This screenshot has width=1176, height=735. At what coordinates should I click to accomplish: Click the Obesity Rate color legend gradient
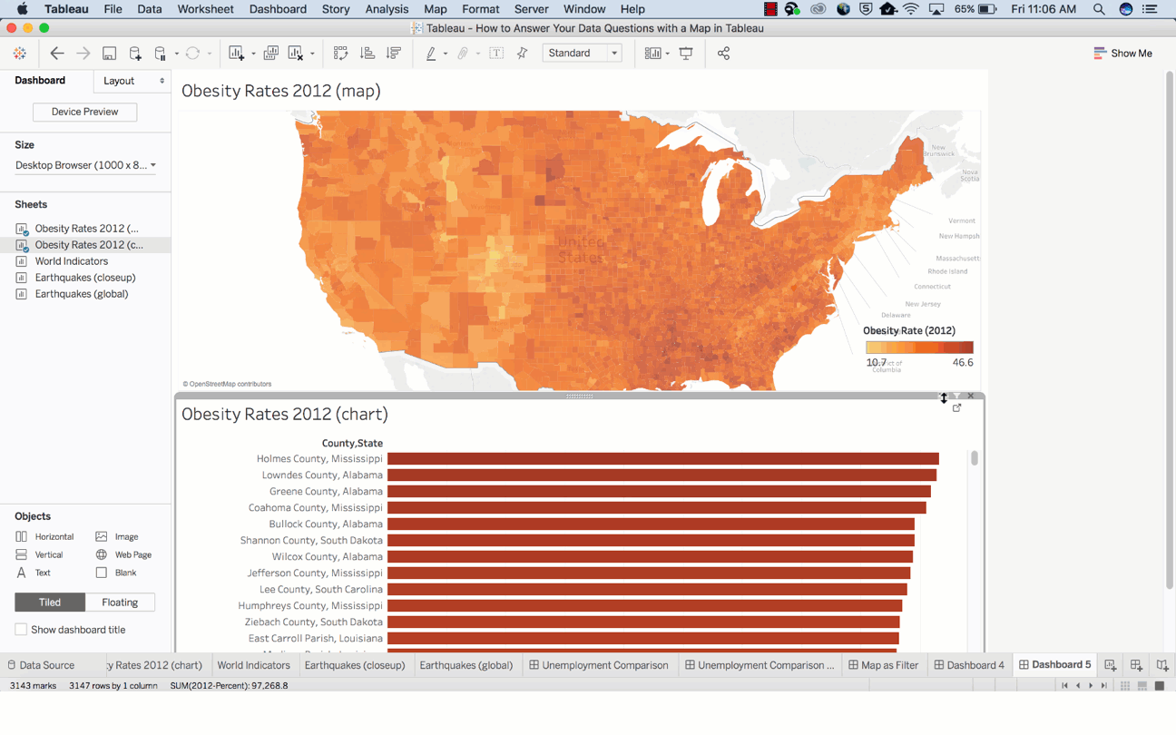coord(919,348)
